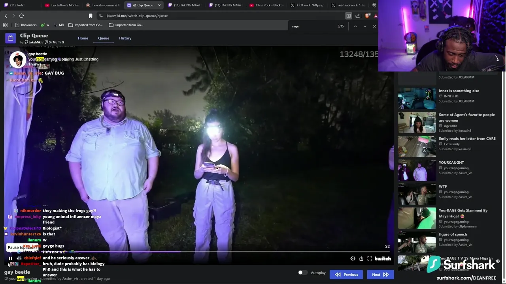Switch to 'KICK on X' tab
506x284 pixels.
(308, 5)
